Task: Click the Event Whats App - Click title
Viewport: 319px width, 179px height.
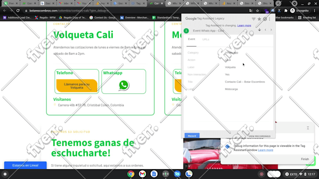Action: click(x=209, y=30)
